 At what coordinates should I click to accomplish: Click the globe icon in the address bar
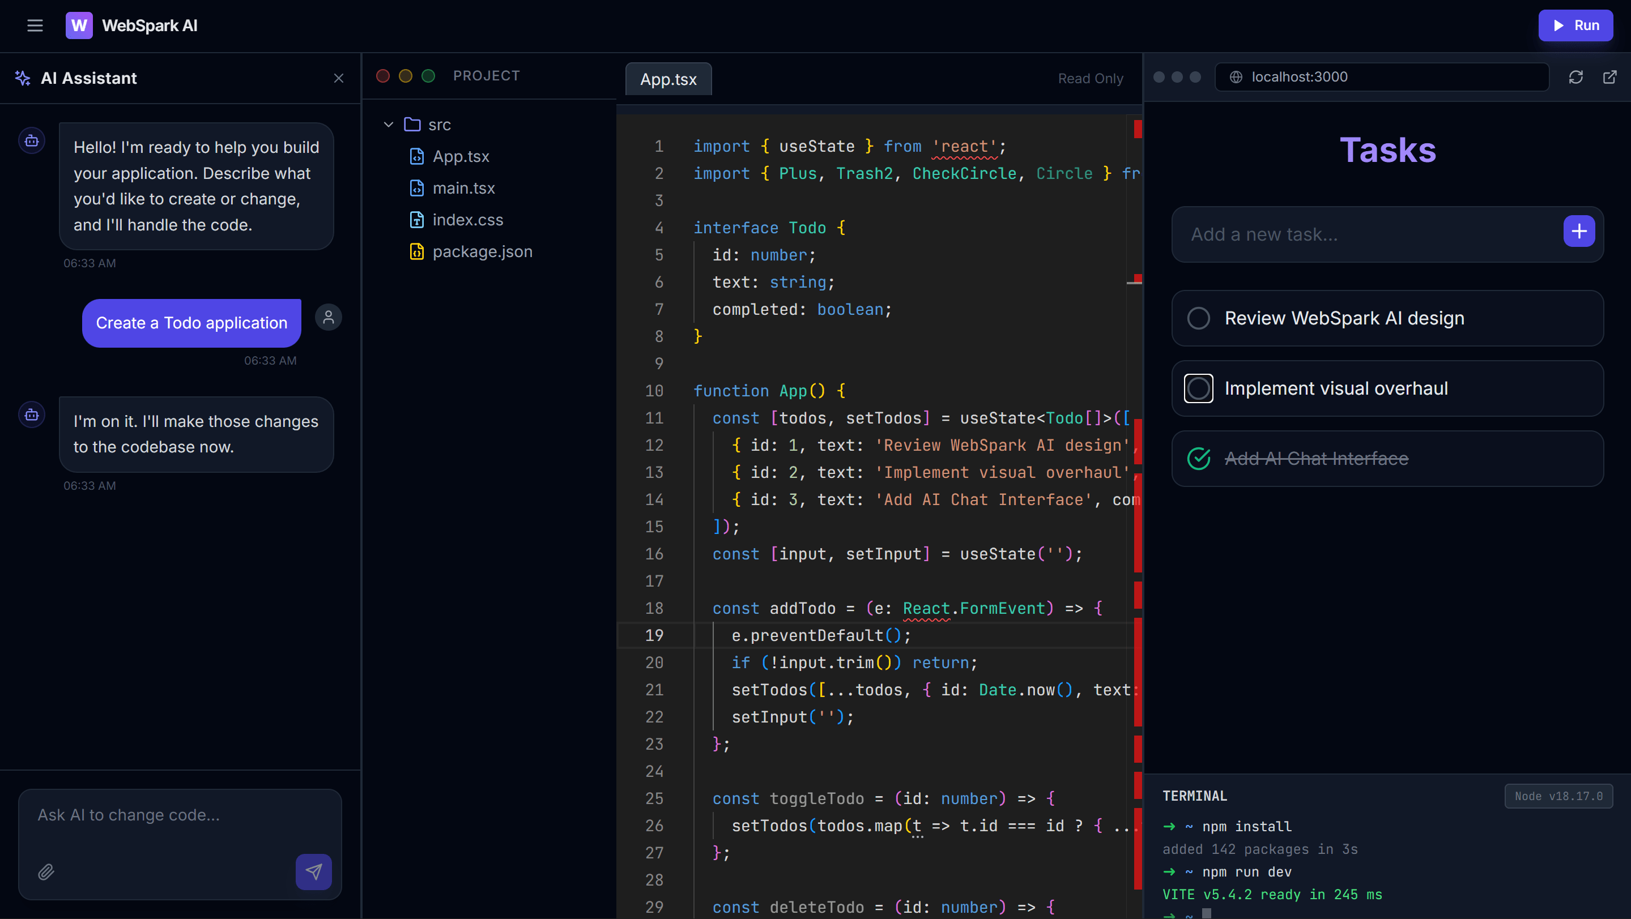click(1235, 76)
